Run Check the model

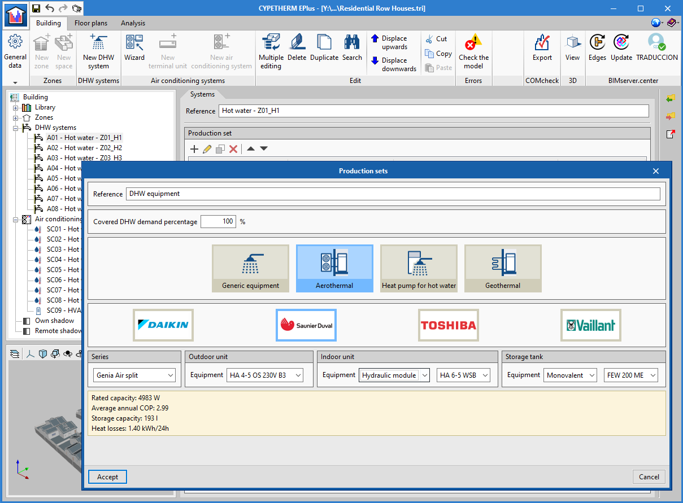[x=473, y=52]
